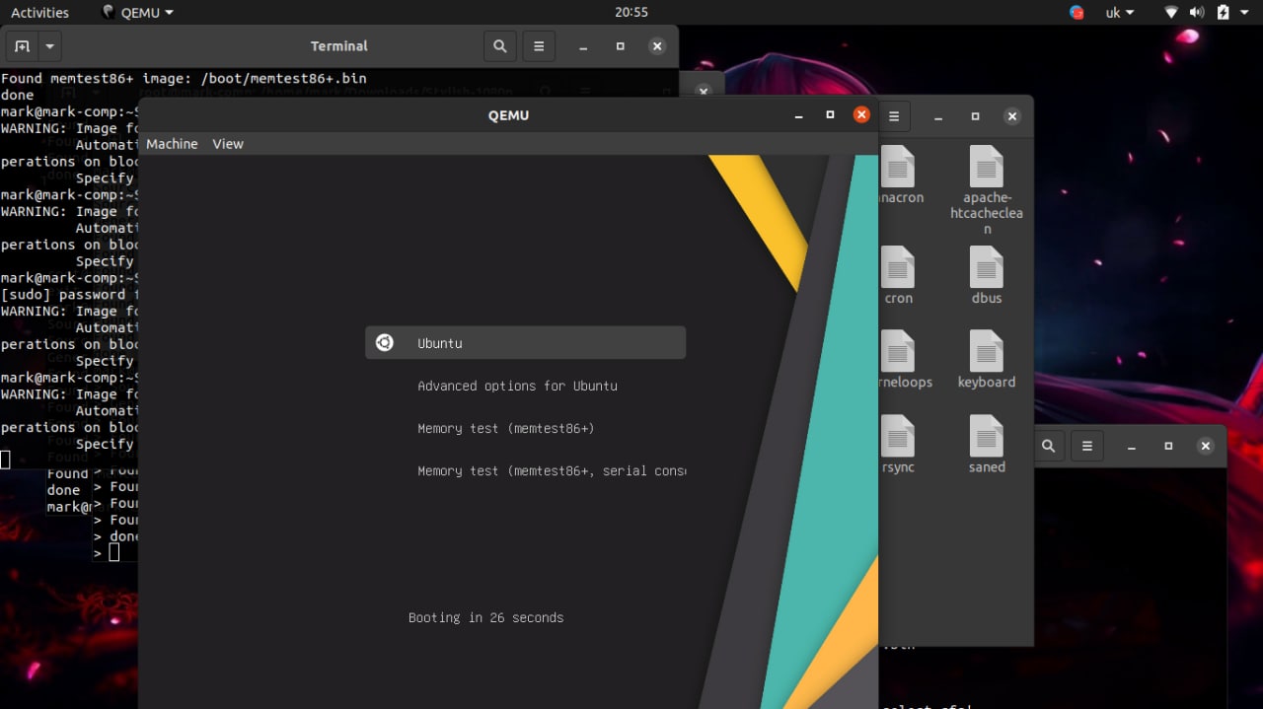Click the red-blue tray app indicator
The height and width of the screenshot is (709, 1263).
1077,13
